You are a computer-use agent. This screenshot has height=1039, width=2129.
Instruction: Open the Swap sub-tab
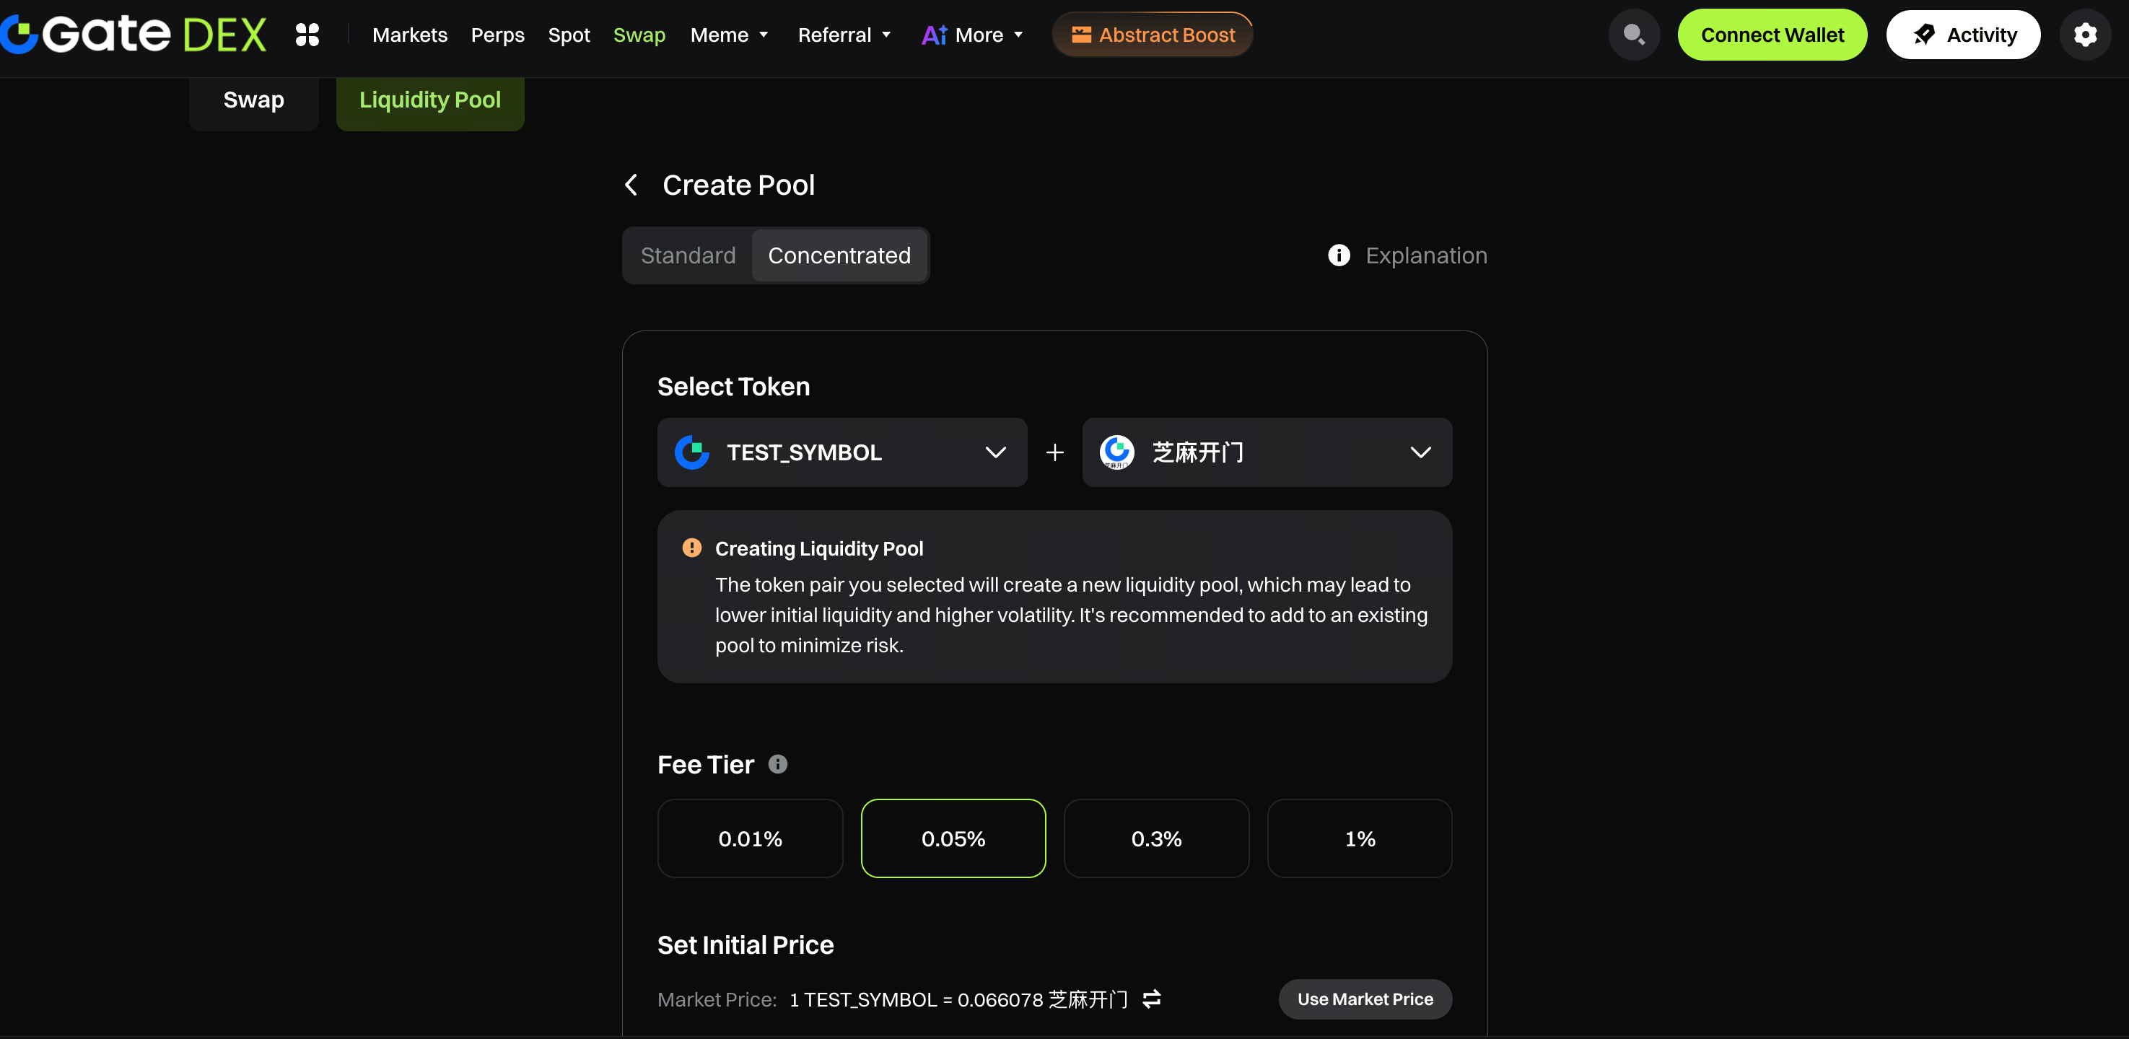[253, 100]
